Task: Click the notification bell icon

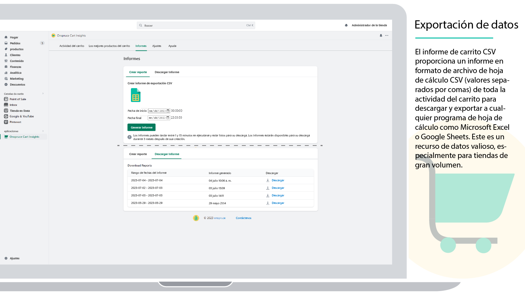Action: coord(346,25)
